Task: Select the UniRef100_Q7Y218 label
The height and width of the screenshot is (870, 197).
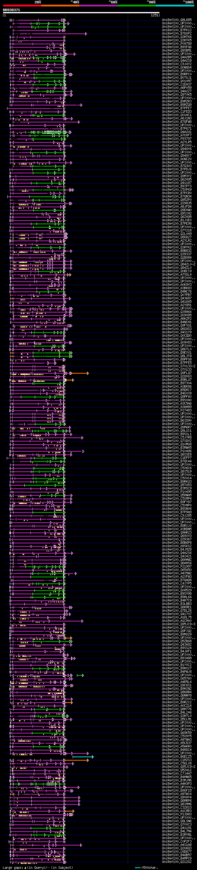Action: point(177,230)
